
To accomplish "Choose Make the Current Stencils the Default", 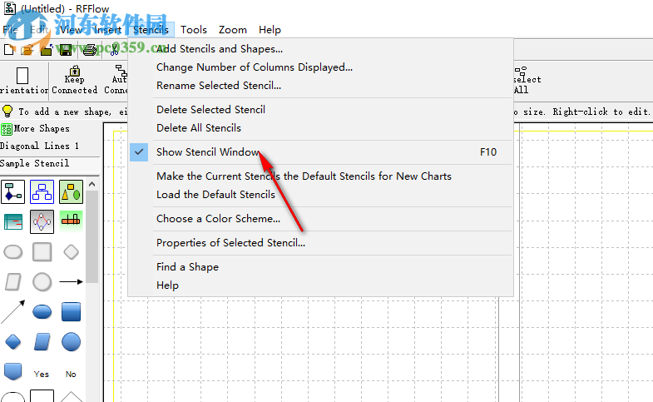I will tap(304, 176).
